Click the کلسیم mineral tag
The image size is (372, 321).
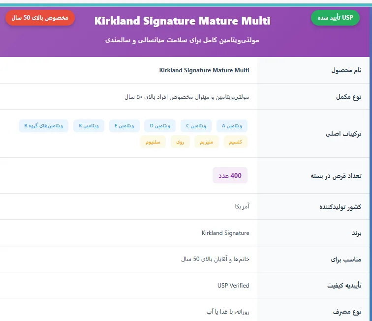pyautogui.click(x=235, y=142)
